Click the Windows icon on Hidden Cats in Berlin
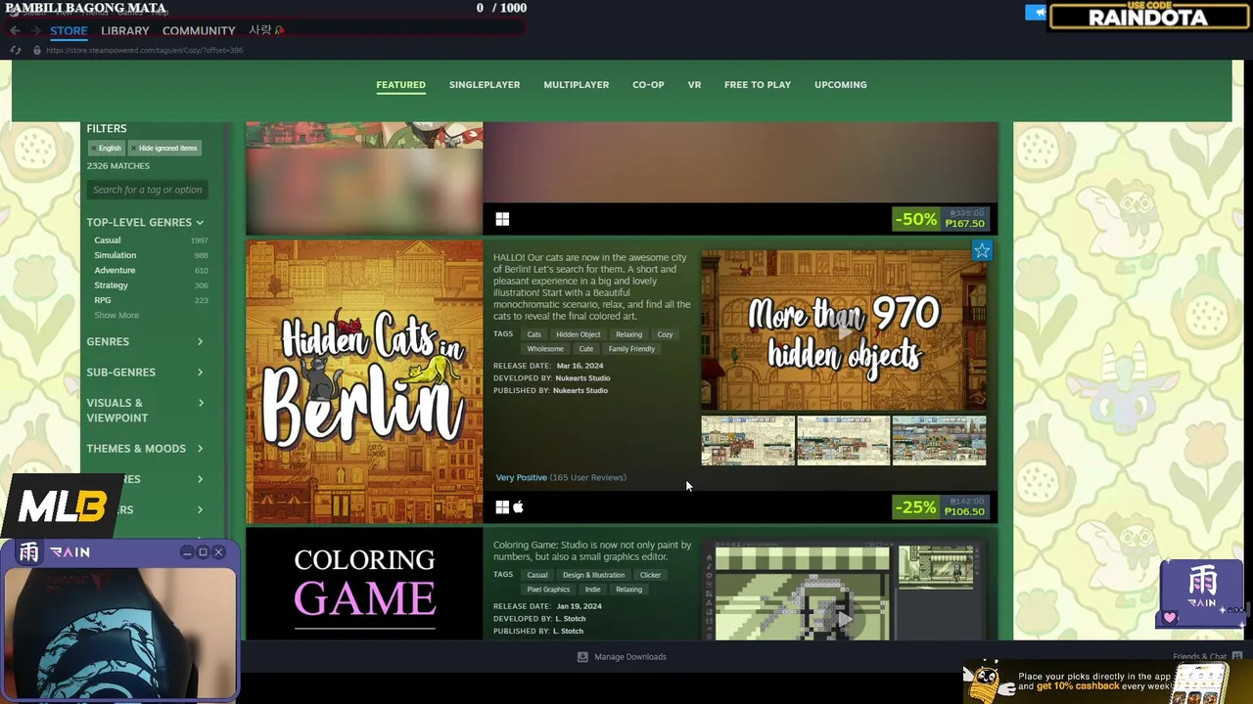Screen dimensions: 1253x704 [x=502, y=506]
